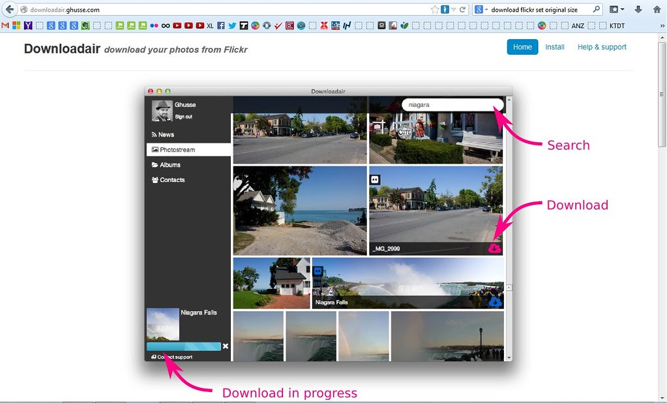
Task: Click the blue info icon in address bar
Action: (445, 9)
